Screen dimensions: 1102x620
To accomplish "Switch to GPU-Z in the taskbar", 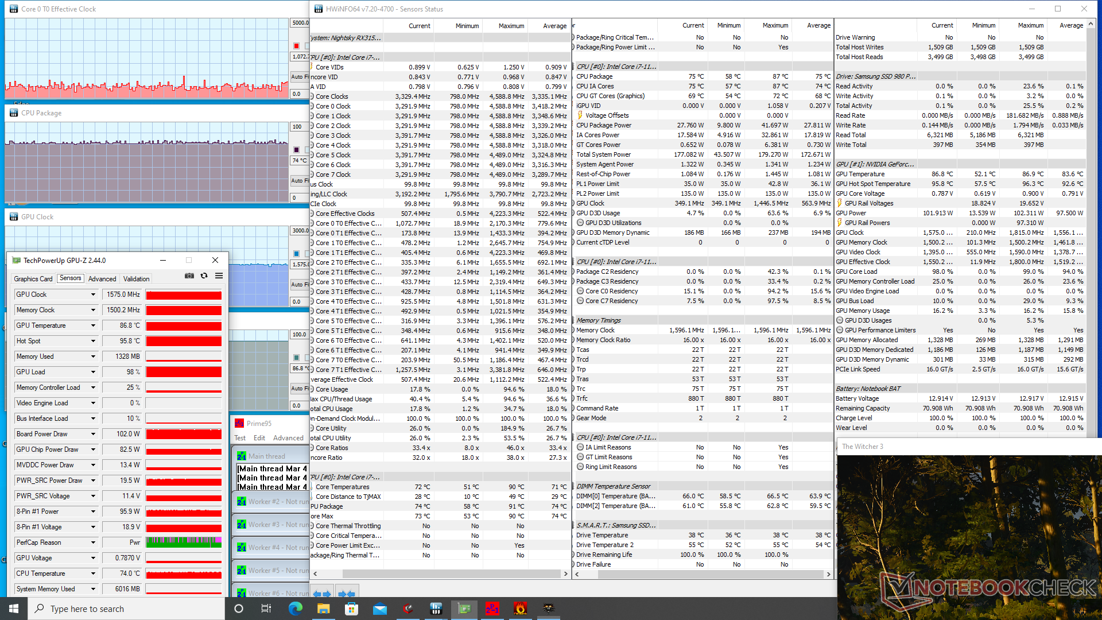I will point(464,609).
